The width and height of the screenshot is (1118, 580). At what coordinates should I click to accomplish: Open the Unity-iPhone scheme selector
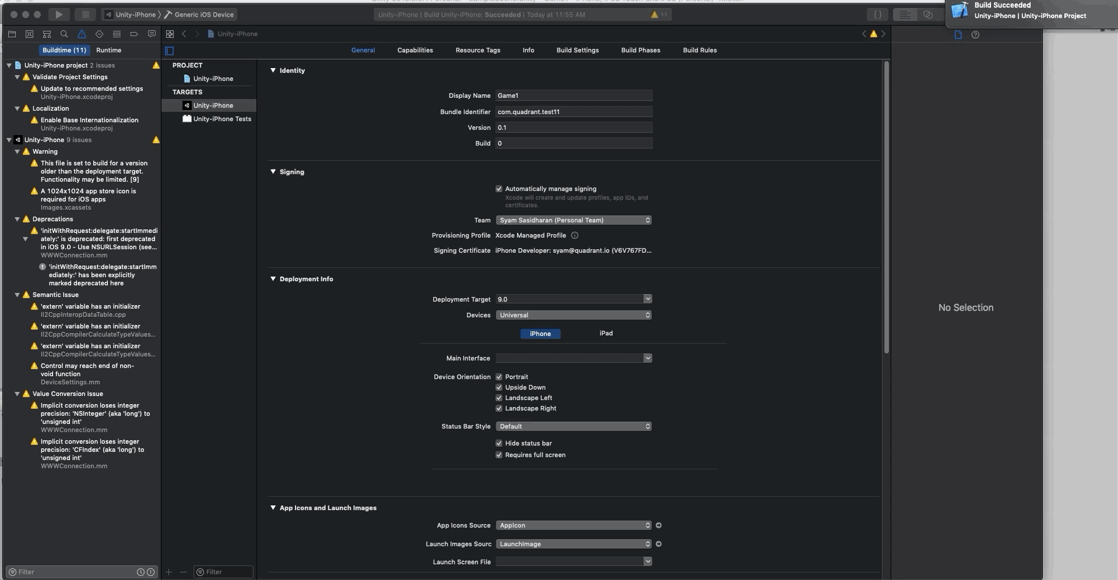click(131, 15)
